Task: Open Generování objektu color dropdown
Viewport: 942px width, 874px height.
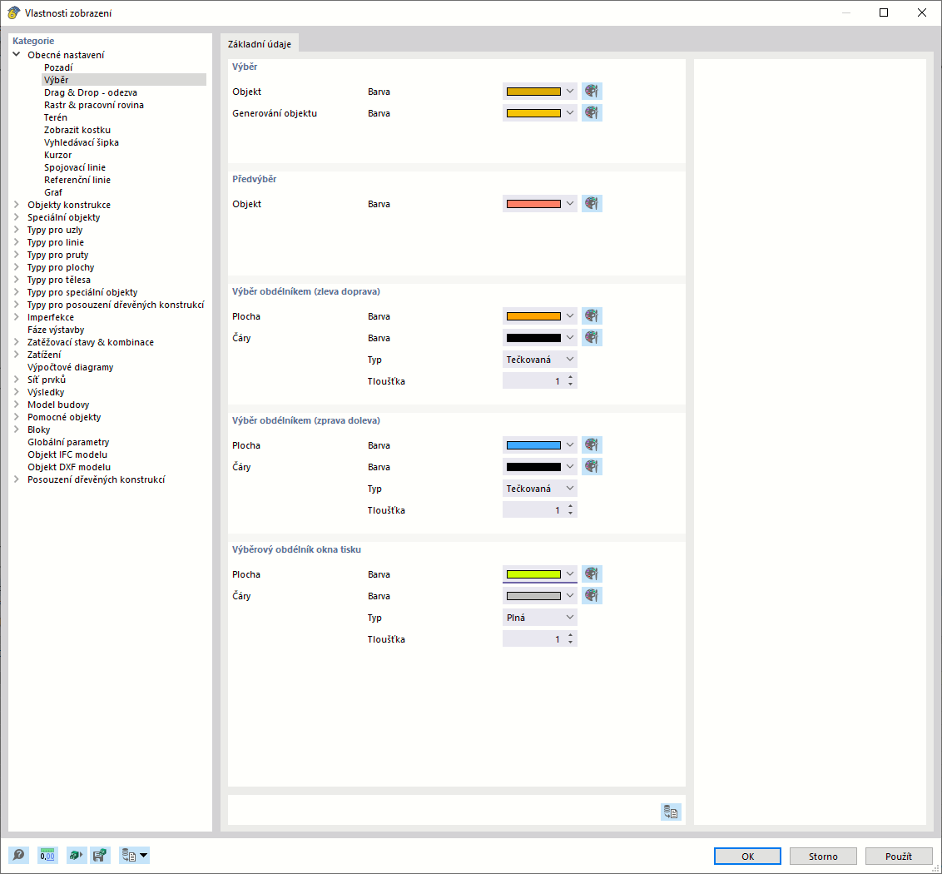Action: (569, 113)
